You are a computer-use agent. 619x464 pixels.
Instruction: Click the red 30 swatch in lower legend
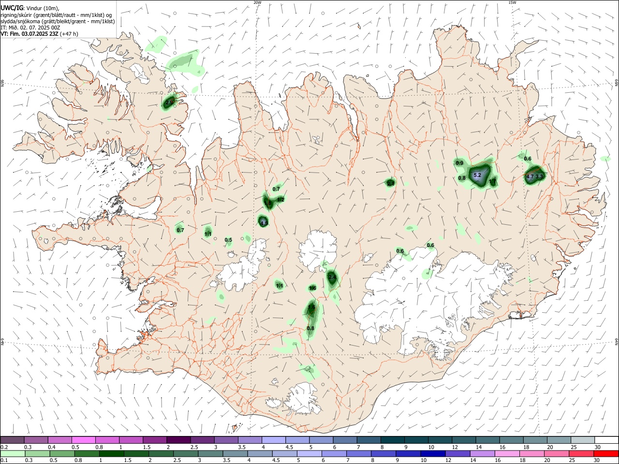point(605,453)
